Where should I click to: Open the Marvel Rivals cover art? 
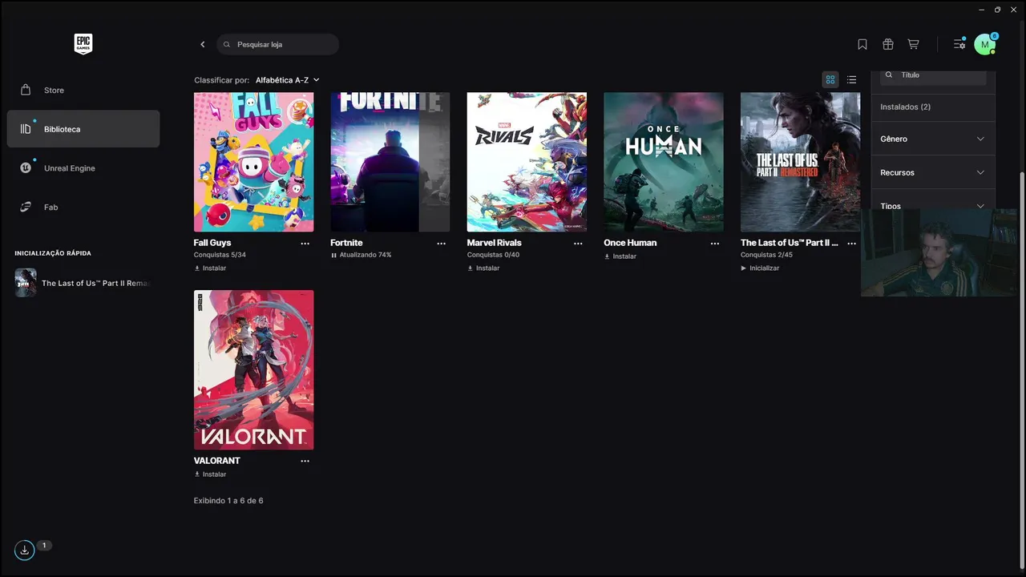(x=527, y=162)
